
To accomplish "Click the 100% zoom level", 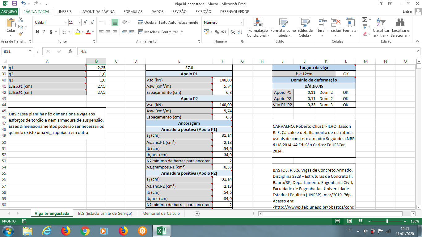I will [415, 221].
